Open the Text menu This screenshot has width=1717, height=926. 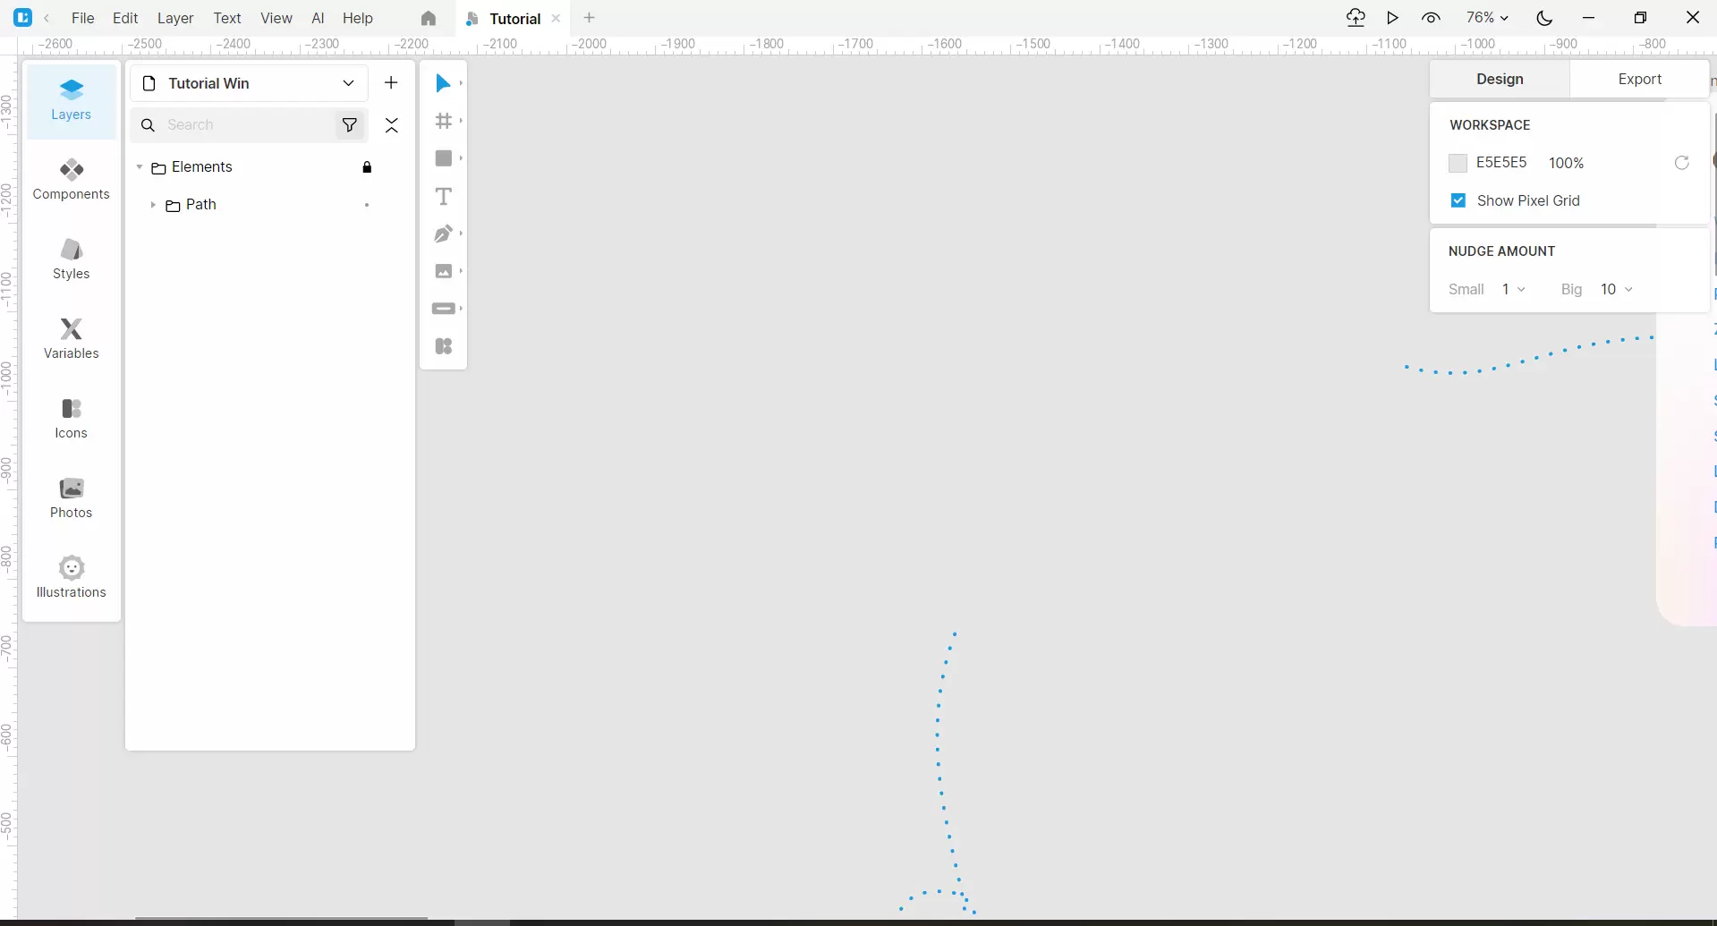[x=227, y=18]
